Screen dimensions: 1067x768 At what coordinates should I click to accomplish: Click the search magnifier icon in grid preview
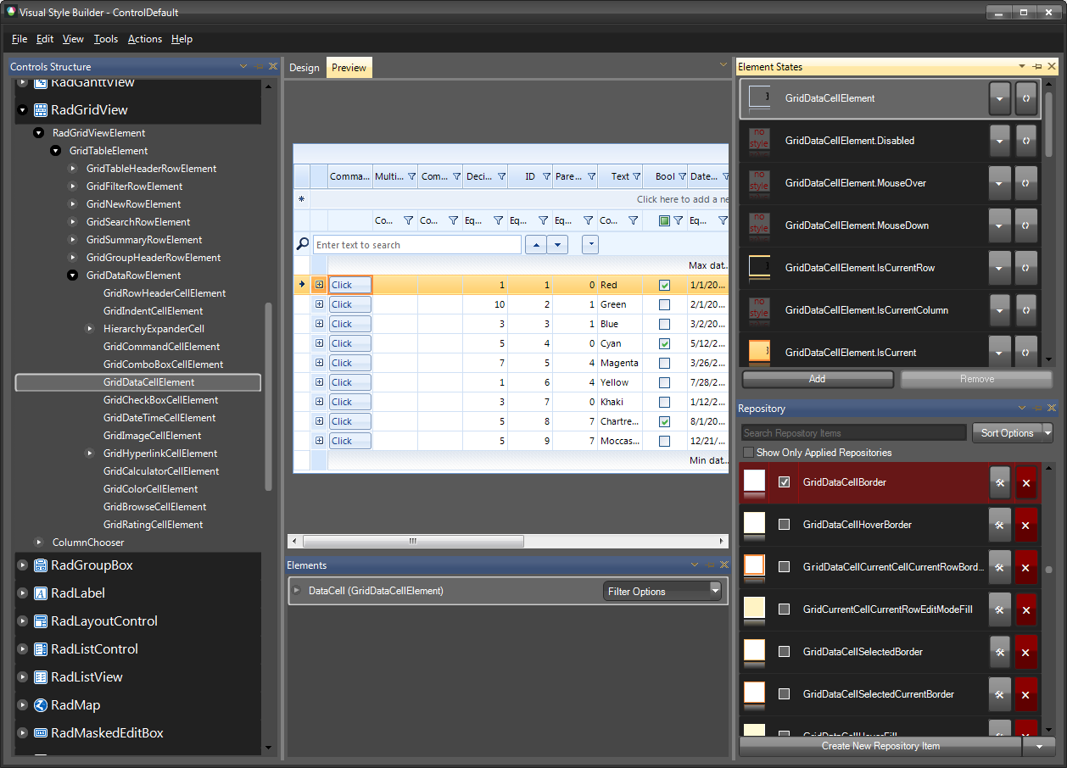(303, 244)
